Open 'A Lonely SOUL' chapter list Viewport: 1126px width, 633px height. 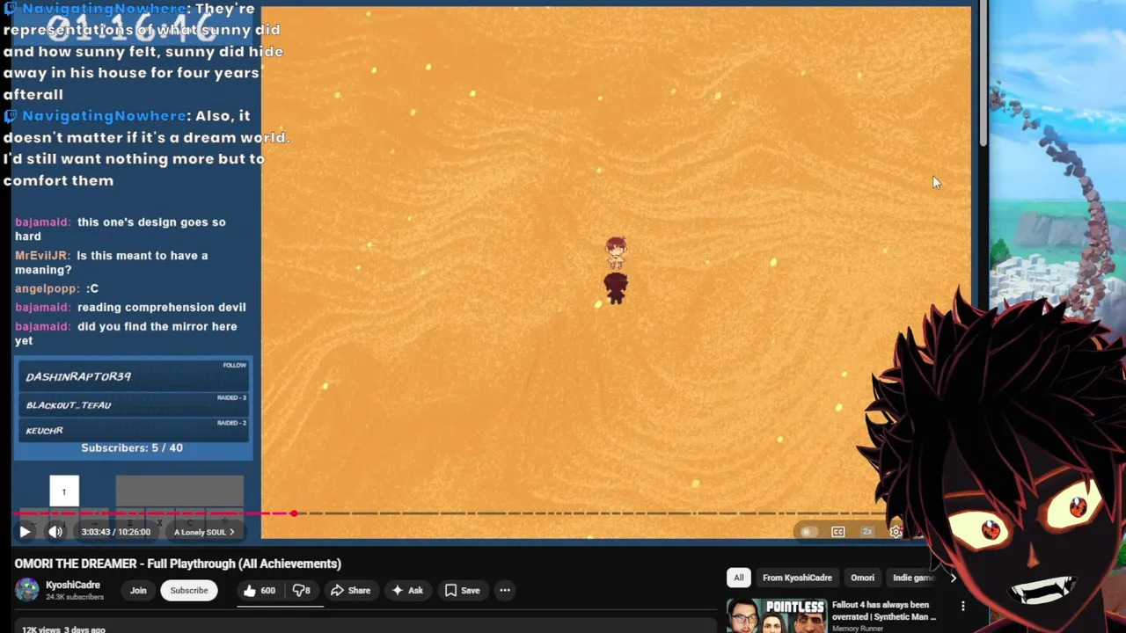204,532
